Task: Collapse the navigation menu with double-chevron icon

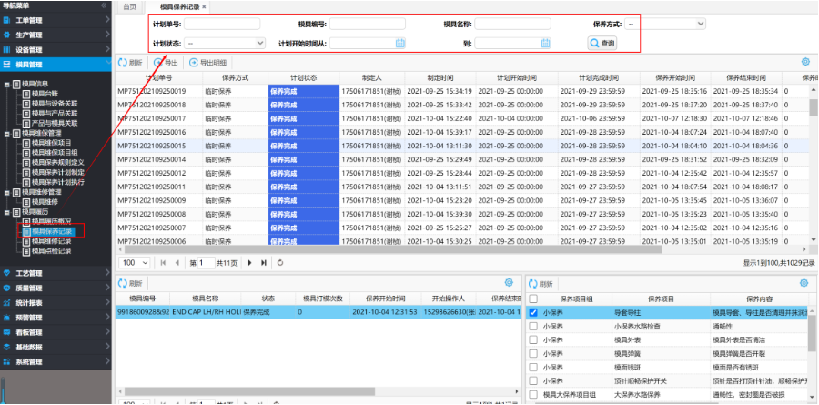Action: tap(104, 5)
